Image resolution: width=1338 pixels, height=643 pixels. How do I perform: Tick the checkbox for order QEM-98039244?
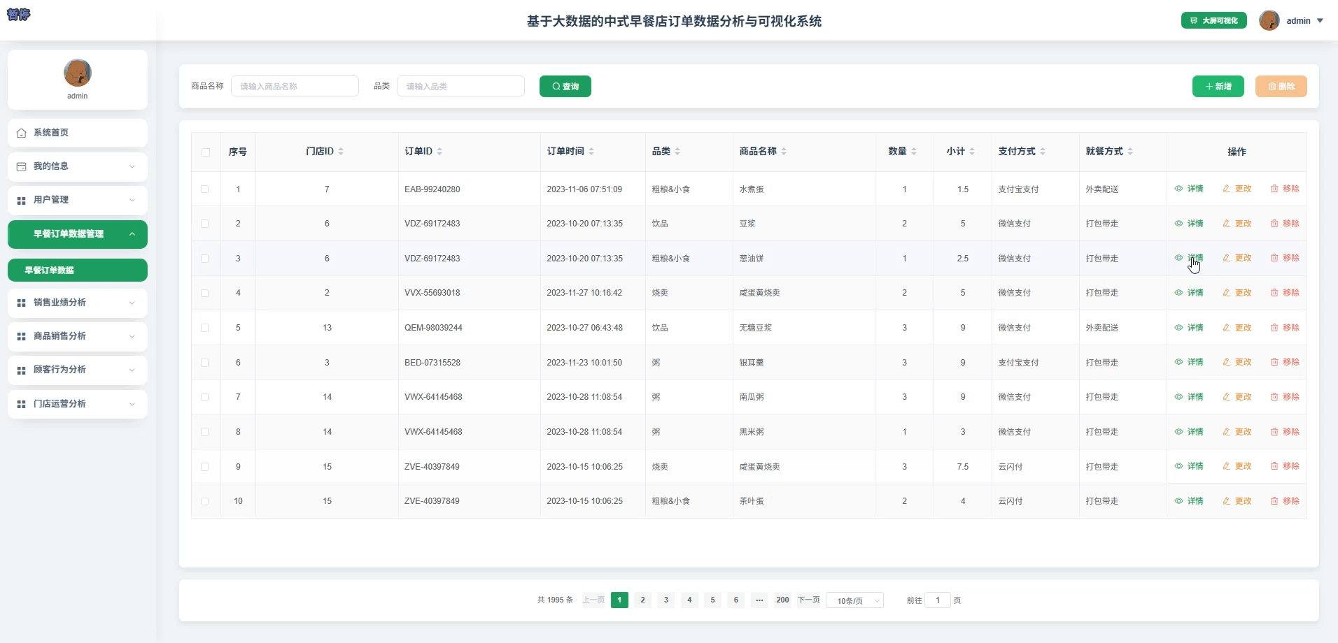pos(205,328)
